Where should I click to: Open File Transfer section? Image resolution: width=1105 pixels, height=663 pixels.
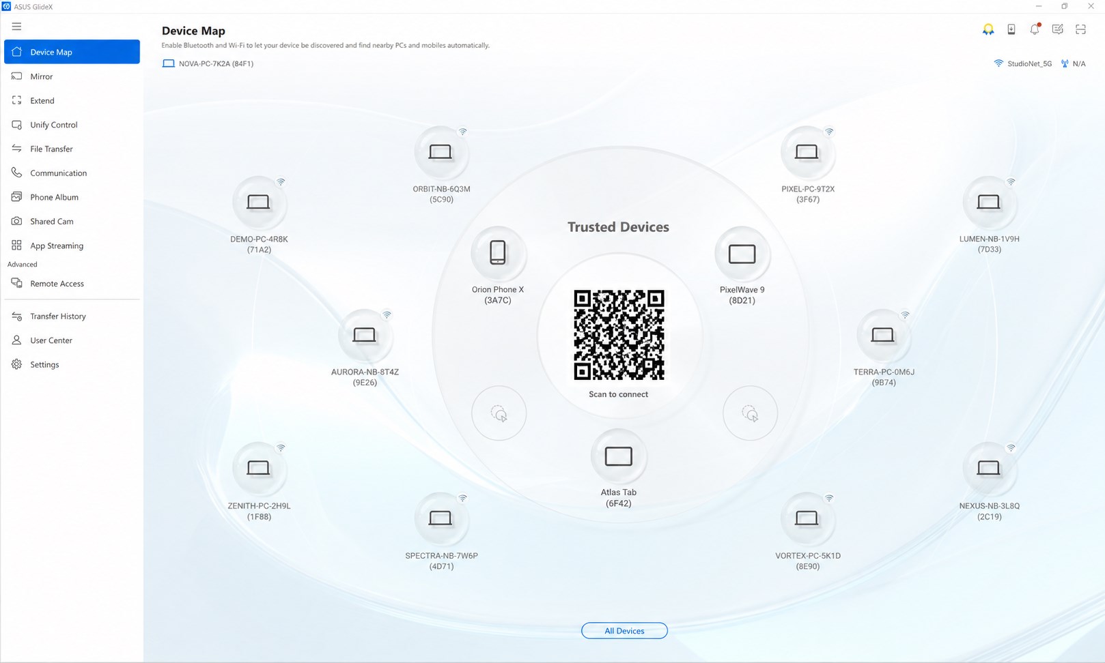72,149
